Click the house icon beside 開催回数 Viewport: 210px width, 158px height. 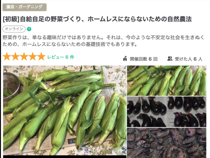coord(125,58)
